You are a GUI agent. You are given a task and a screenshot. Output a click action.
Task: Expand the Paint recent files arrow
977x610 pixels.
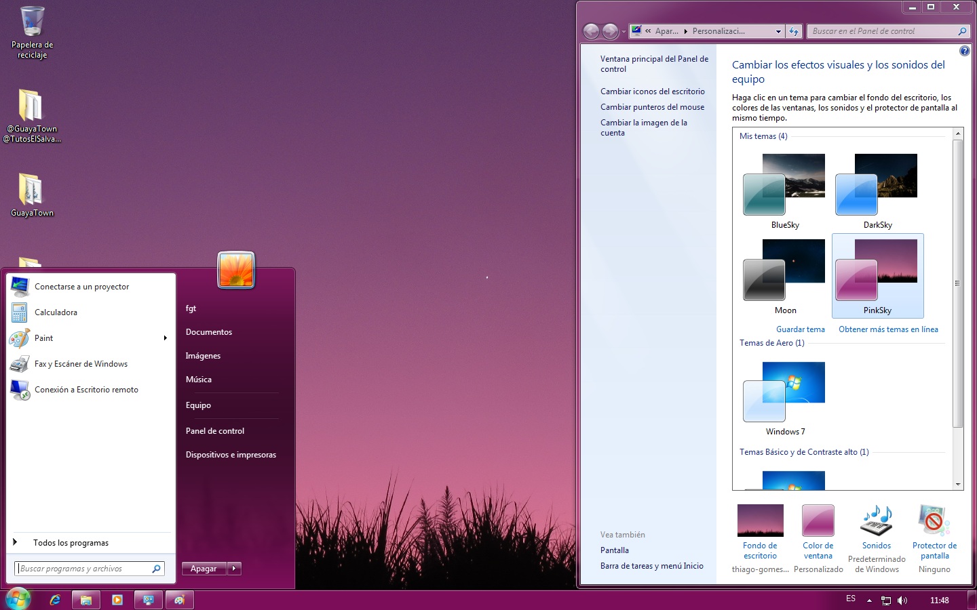[166, 338]
